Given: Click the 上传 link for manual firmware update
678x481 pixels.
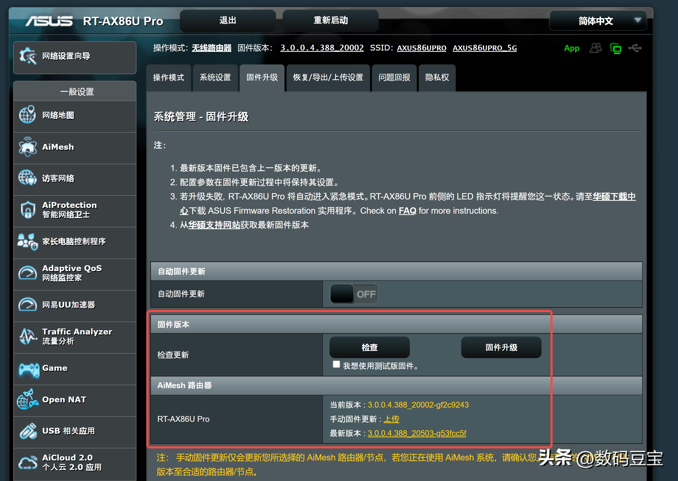Looking at the screenshot, I should (391, 419).
